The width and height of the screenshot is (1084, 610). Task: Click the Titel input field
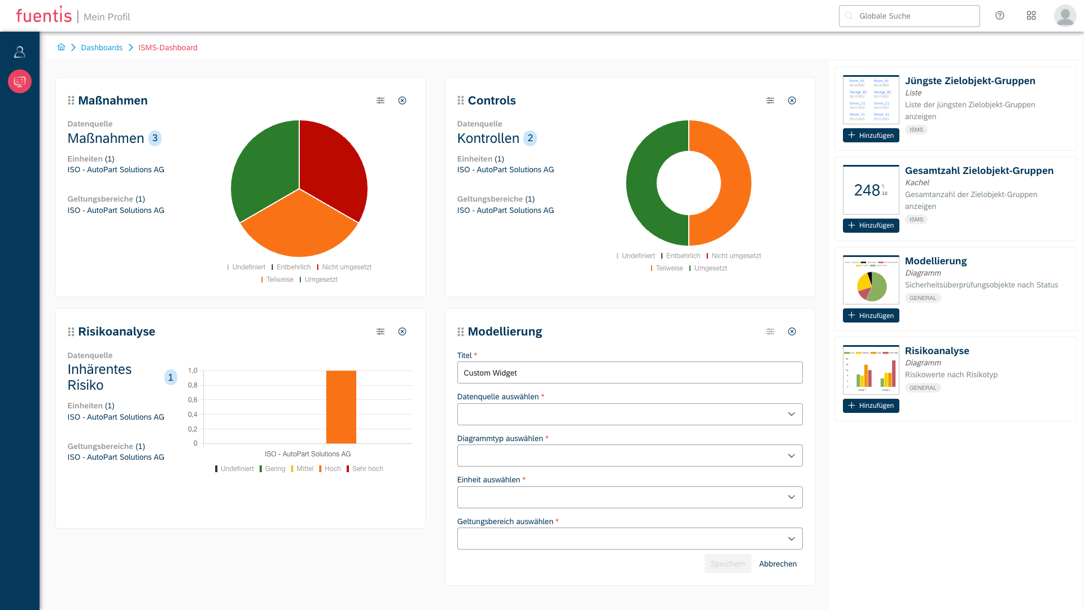click(630, 373)
